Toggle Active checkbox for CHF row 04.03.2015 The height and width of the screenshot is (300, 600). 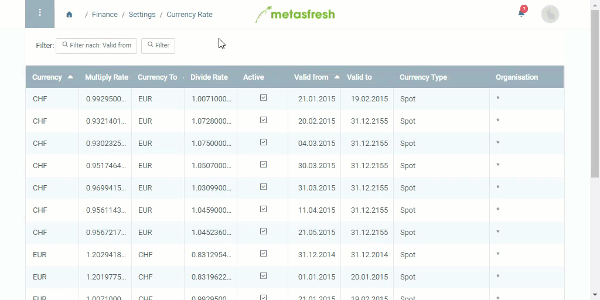pyautogui.click(x=263, y=142)
